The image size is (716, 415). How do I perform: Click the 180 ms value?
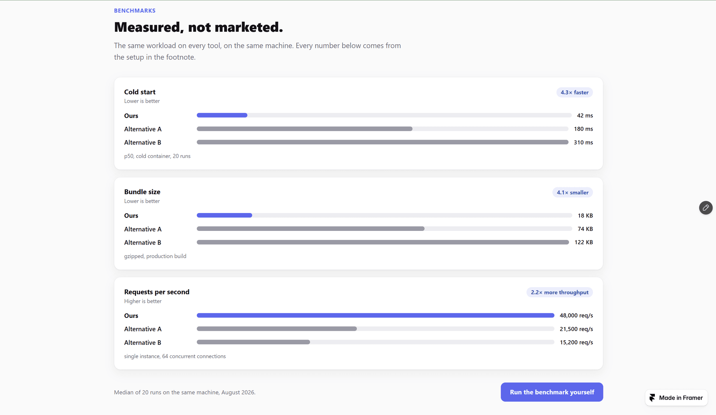pos(583,129)
